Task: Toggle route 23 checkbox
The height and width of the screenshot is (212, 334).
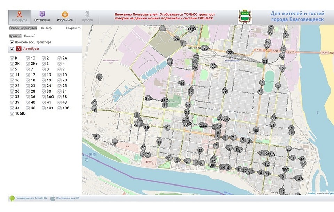Action: click(x=28, y=86)
